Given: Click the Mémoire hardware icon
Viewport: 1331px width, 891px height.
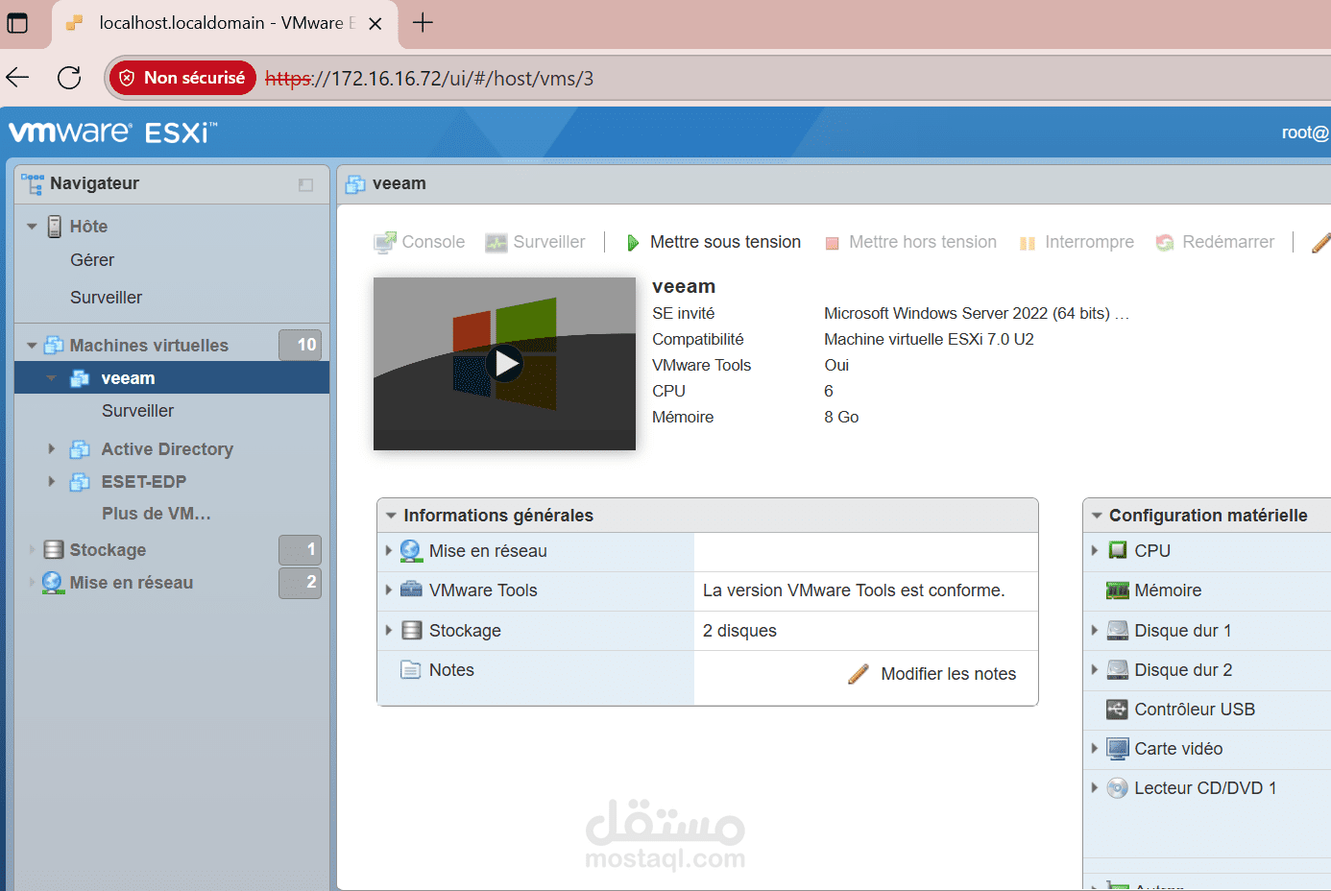Looking at the screenshot, I should pos(1118,590).
